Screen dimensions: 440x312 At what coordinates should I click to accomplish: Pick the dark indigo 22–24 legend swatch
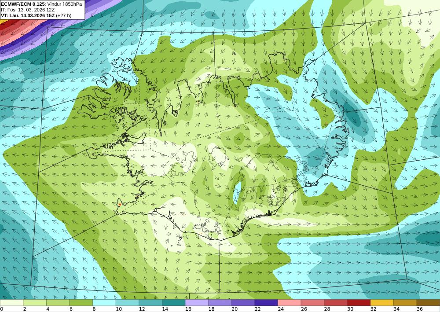tap(266, 303)
